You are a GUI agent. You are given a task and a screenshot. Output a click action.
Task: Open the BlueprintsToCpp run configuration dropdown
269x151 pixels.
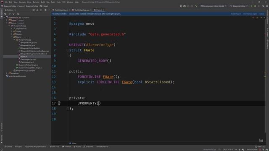(239, 6)
